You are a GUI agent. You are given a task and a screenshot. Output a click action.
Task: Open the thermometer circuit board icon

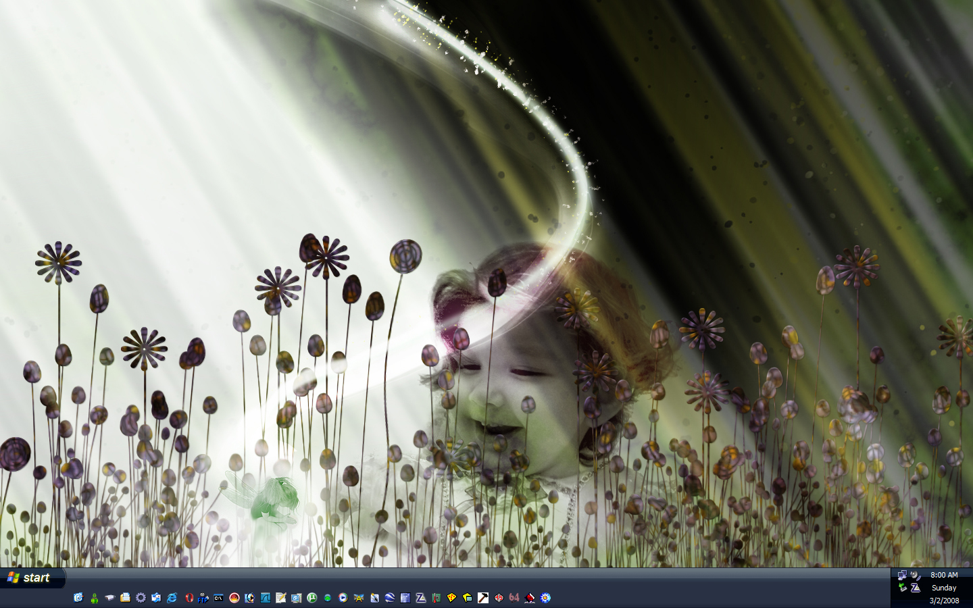point(436,598)
